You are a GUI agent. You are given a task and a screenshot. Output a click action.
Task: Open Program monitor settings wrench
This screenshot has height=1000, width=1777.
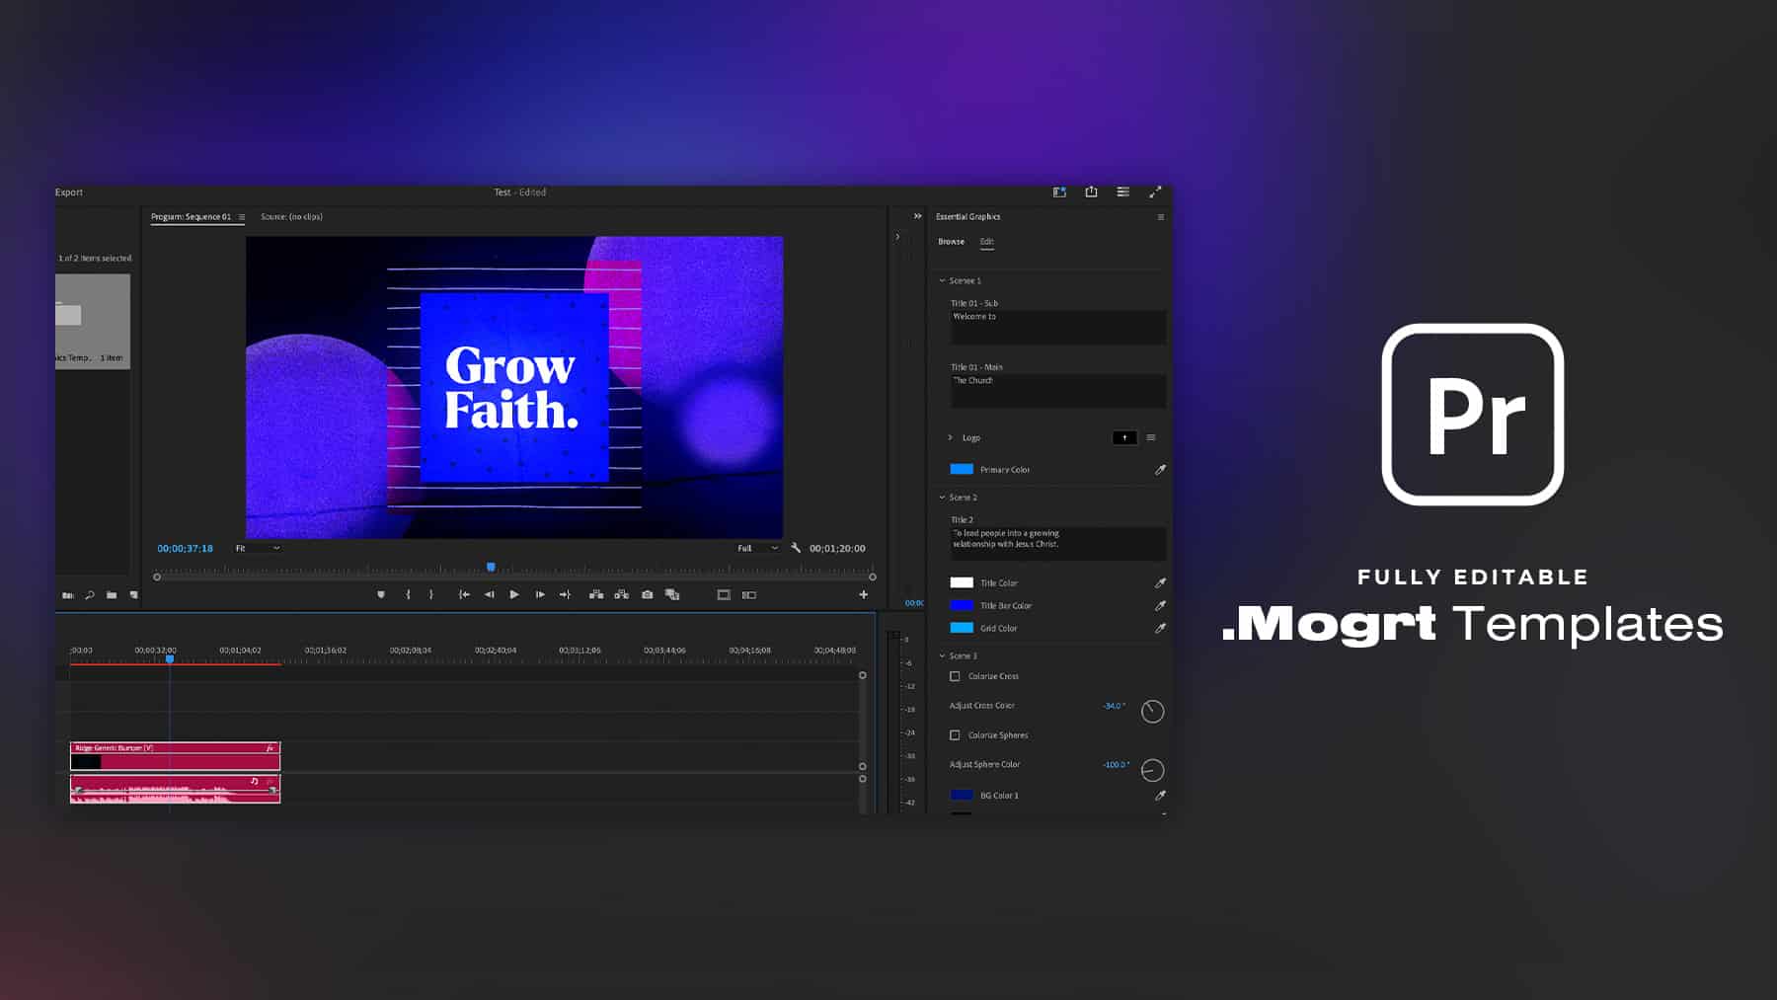[x=796, y=548]
